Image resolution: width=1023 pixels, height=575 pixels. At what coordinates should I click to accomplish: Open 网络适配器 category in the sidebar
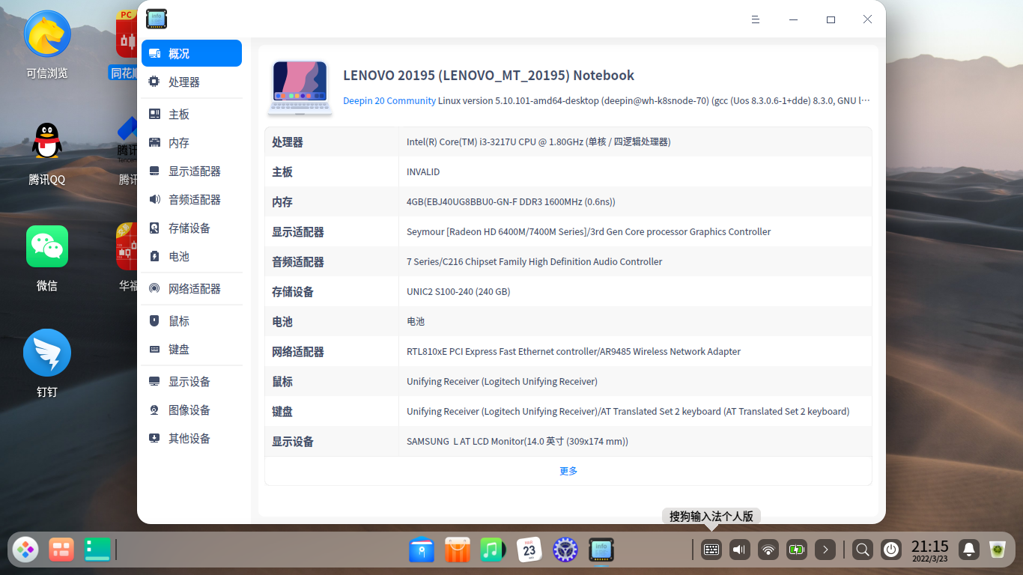[192, 288]
